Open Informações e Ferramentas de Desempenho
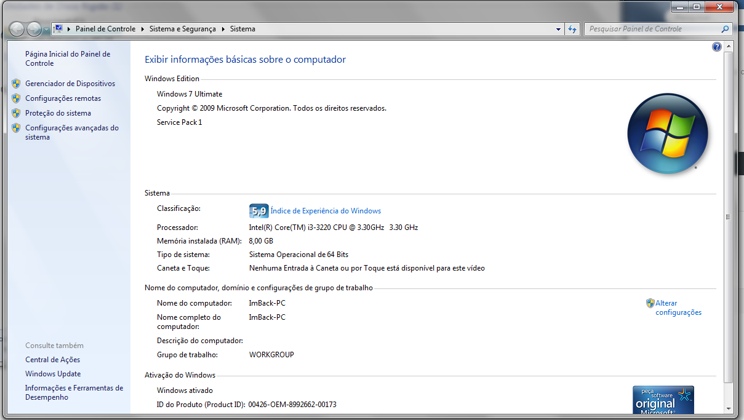Viewport: 744px width, 420px height. click(74, 392)
